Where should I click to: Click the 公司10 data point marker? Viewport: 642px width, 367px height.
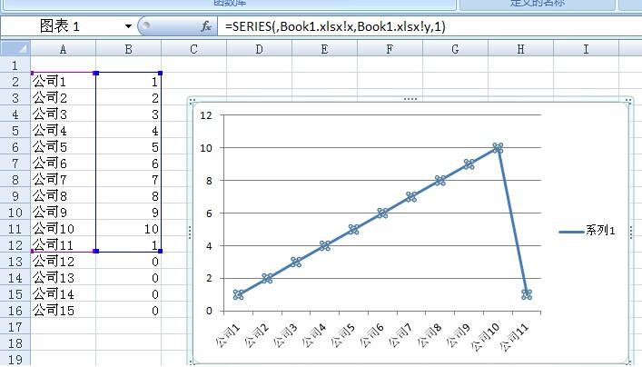point(497,147)
